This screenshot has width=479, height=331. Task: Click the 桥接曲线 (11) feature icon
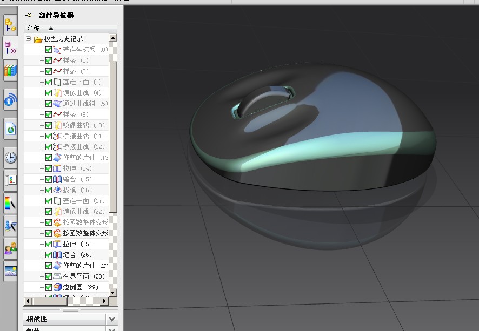[x=57, y=136]
